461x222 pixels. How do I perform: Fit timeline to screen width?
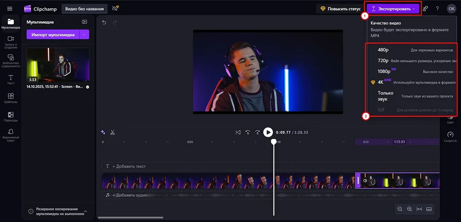tap(419, 209)
